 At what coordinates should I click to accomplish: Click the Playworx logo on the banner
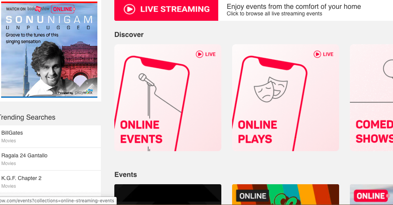tap(84, 92)
